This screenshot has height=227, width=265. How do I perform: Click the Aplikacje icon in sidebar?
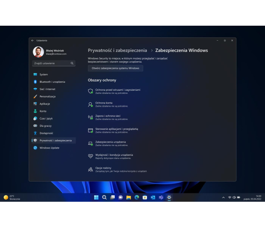click(35, 104)
